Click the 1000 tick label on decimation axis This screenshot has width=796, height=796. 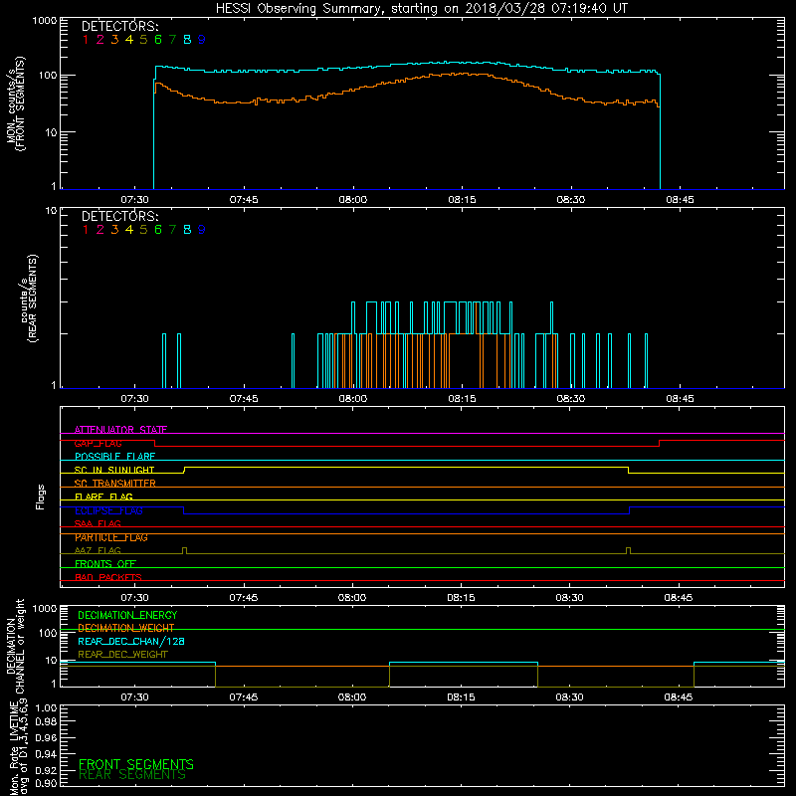click(45, 608)
